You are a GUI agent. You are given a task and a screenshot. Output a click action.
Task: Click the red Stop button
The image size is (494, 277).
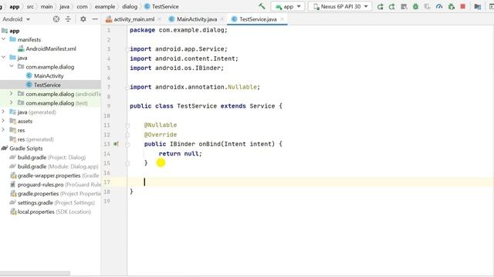point(463,6)
